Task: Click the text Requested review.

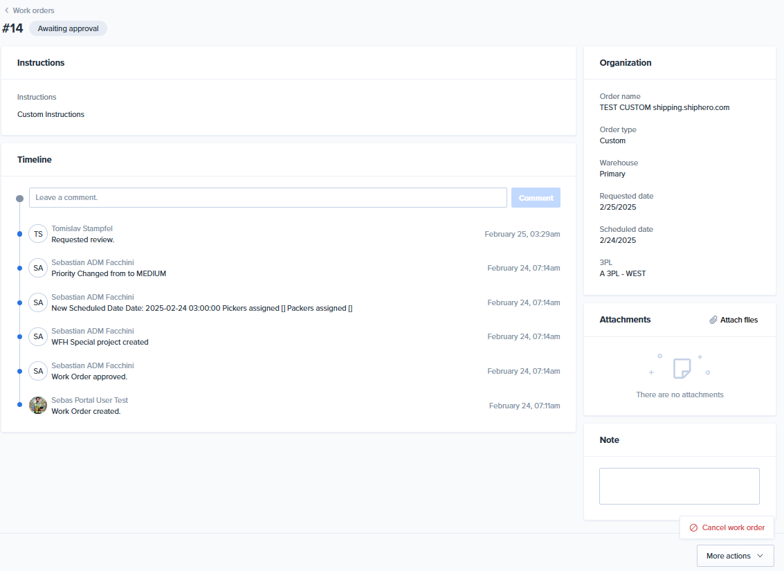Action: (x=83, y=240)
